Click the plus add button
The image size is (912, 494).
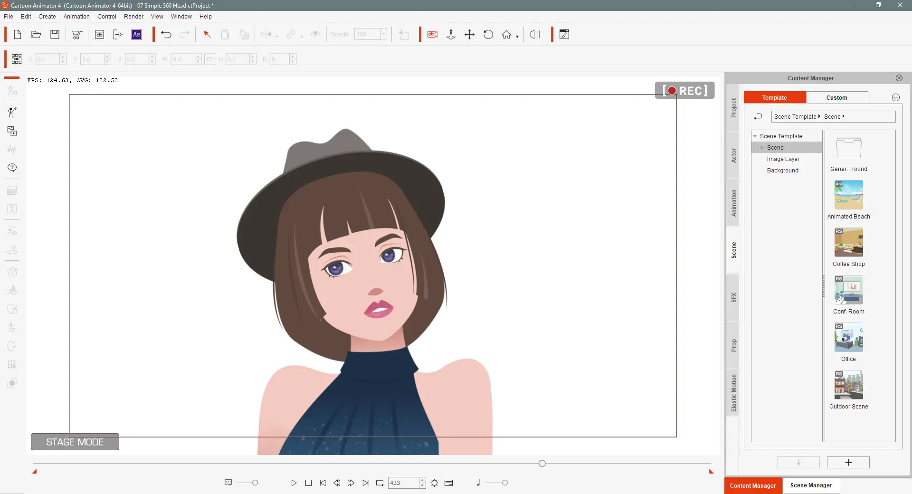(848, 463)
